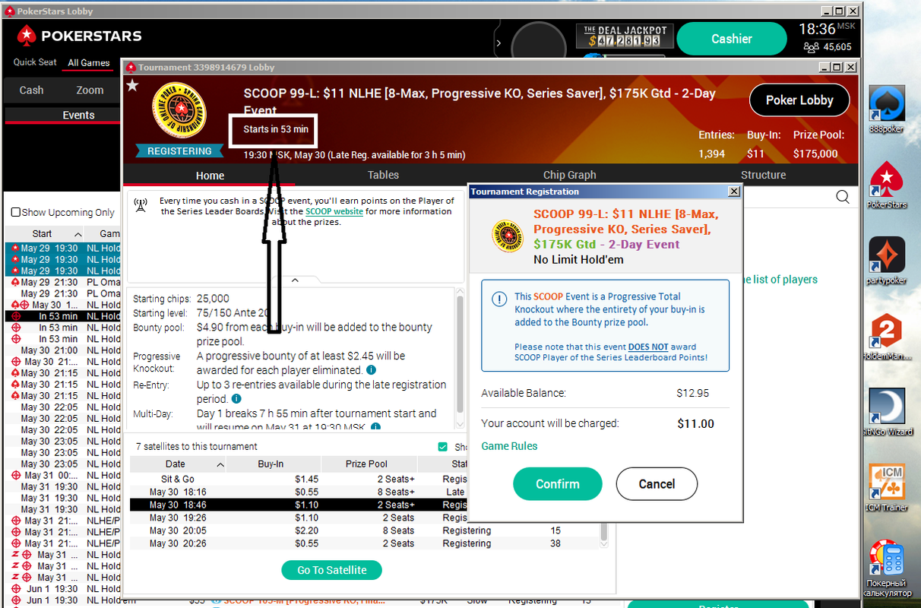Screen dimensions: 921x608
Task: Collapse the news panel with the chevron
Action: coord(296,280)
